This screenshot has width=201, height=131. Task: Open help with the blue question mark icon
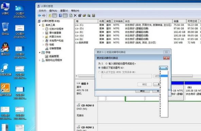pyautogui.click(x=60, y=16)
